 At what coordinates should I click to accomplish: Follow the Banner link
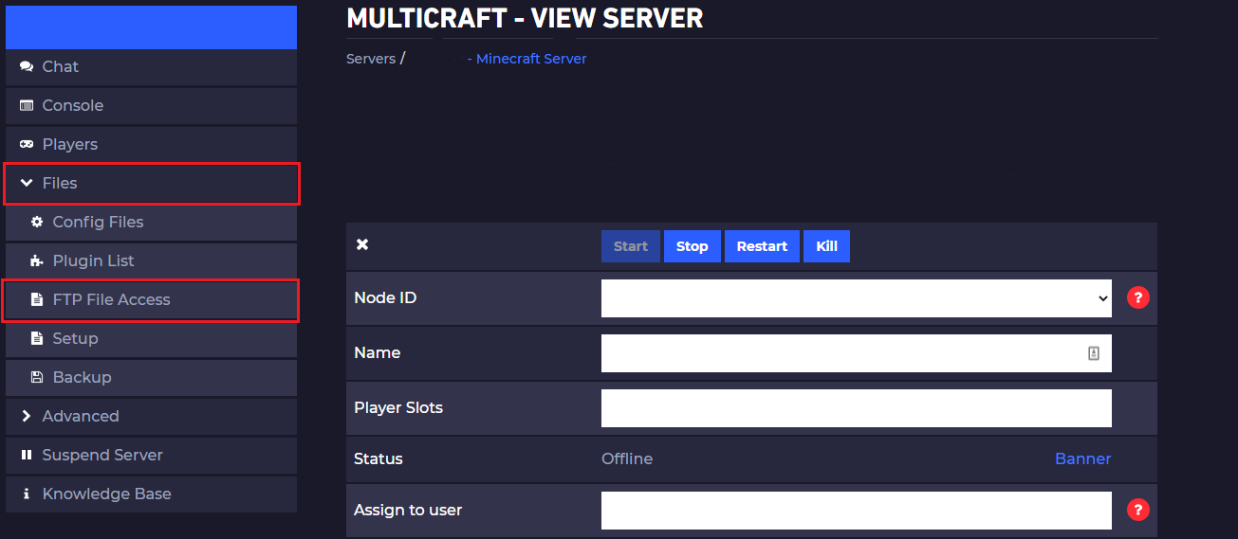coord(1082,458)
